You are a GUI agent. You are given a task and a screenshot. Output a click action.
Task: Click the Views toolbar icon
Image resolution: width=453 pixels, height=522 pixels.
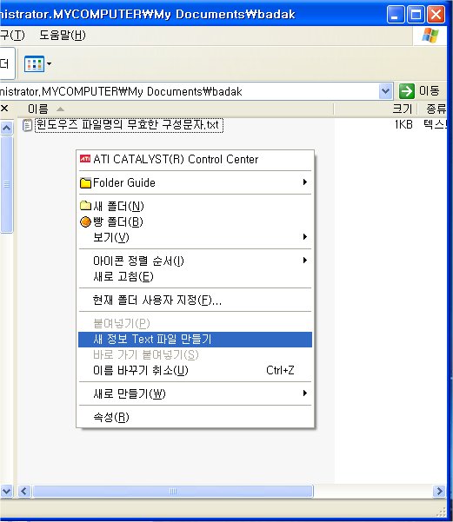coord(34,63)
